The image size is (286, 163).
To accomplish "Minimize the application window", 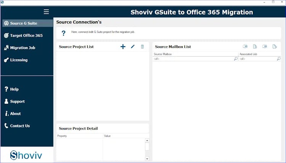I will 264,2.
